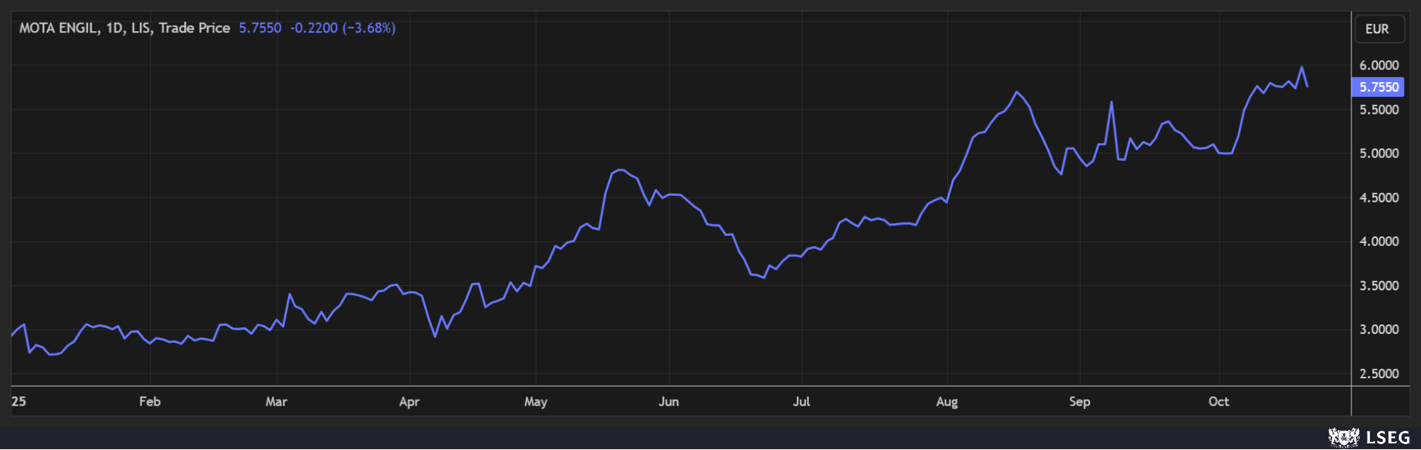
Task: Click the 4.0000 price axis label
Action: coord(1379,242)
